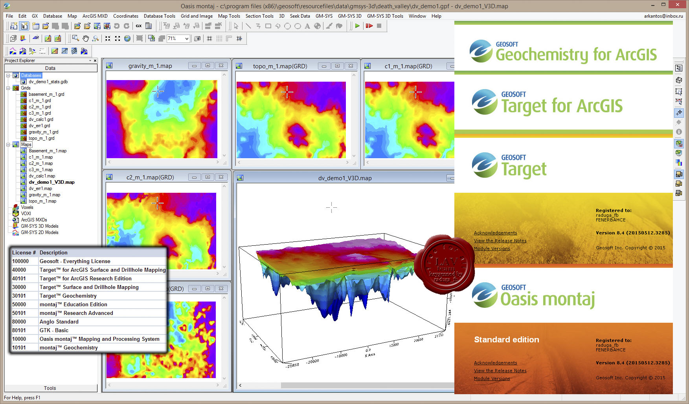Collapse the Maps tree node

click(8, 144)
